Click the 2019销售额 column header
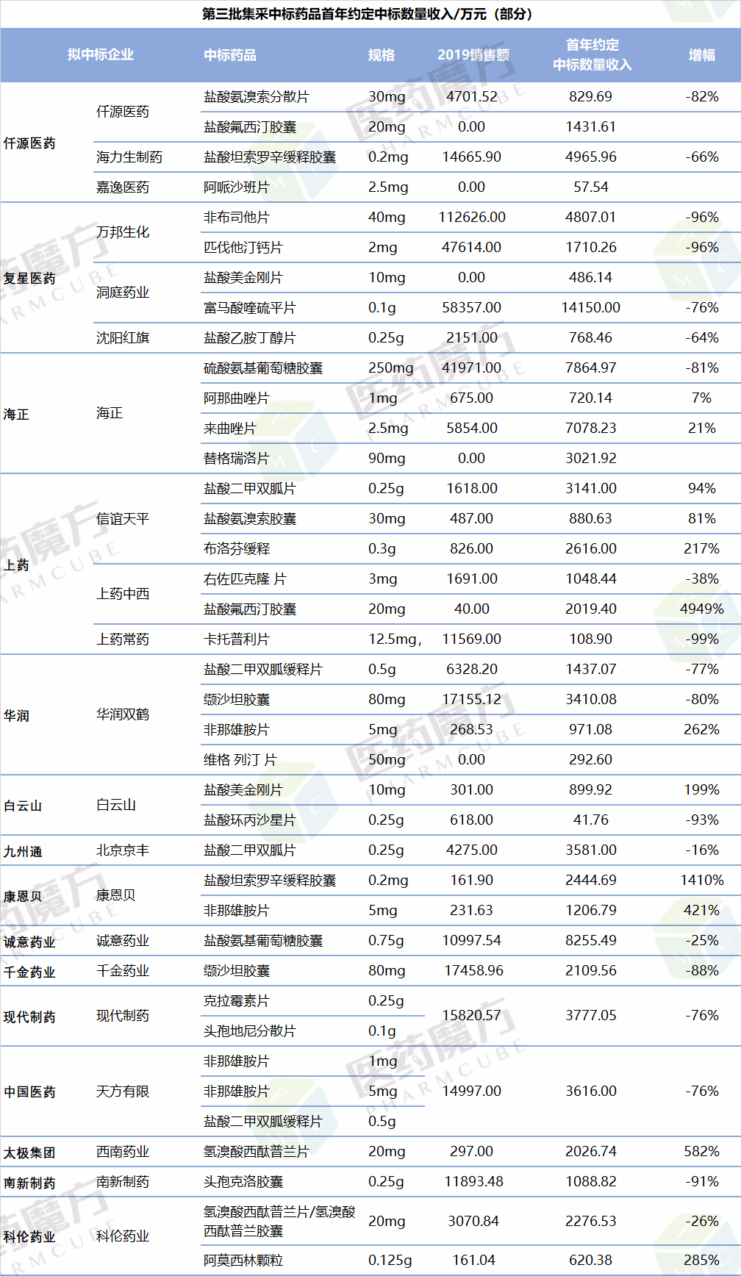This screenshot has height=1276, width=741. [473, 55]
